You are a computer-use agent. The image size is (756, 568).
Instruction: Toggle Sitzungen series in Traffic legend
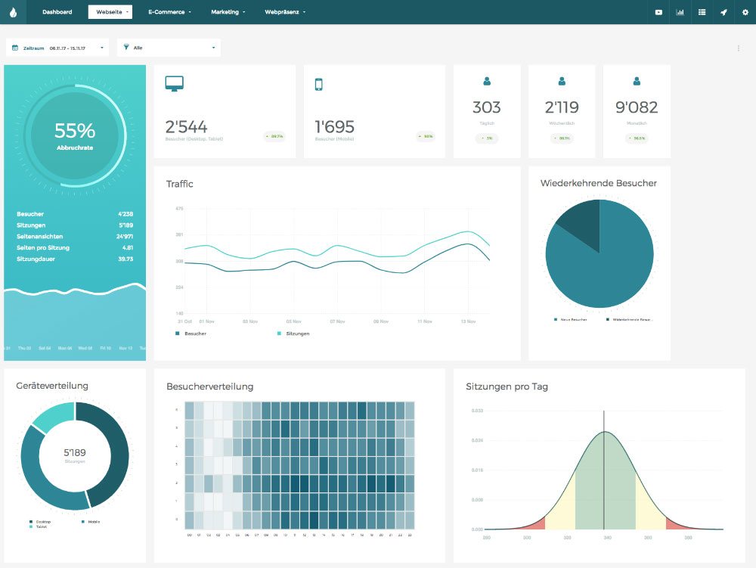(x=296, y=334)
